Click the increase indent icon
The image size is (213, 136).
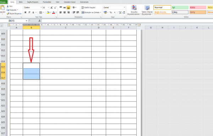[x=77, y=12]
